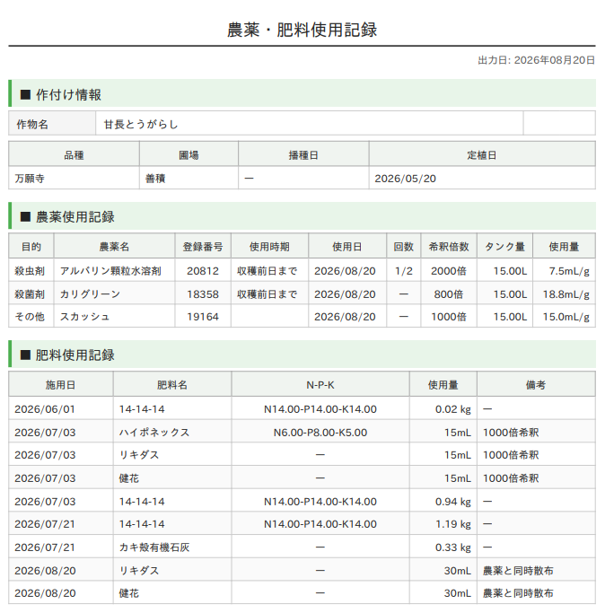Click the 定植日 column header

[x=482, y=154]
